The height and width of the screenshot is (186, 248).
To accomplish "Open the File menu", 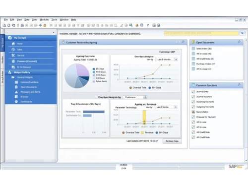I will point(6,20).
